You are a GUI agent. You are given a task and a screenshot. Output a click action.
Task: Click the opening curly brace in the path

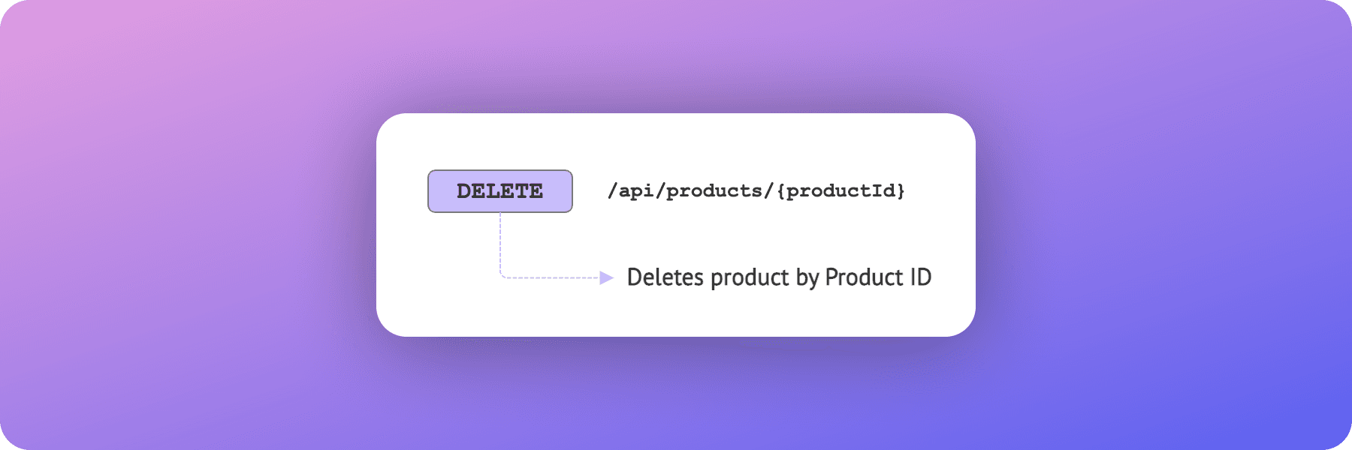click(x=780, y=191)
